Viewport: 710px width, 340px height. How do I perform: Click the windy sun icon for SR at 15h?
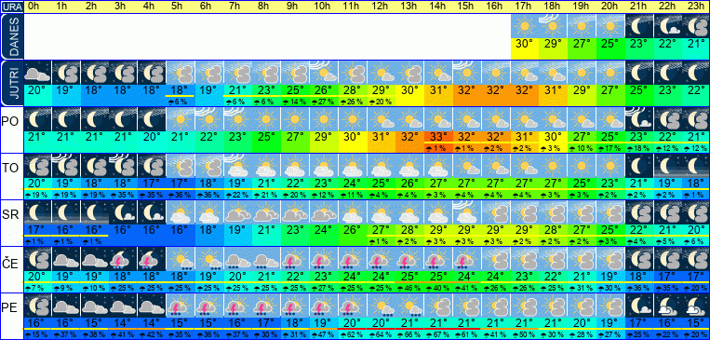pyautogui.click(x=468, y=212)
